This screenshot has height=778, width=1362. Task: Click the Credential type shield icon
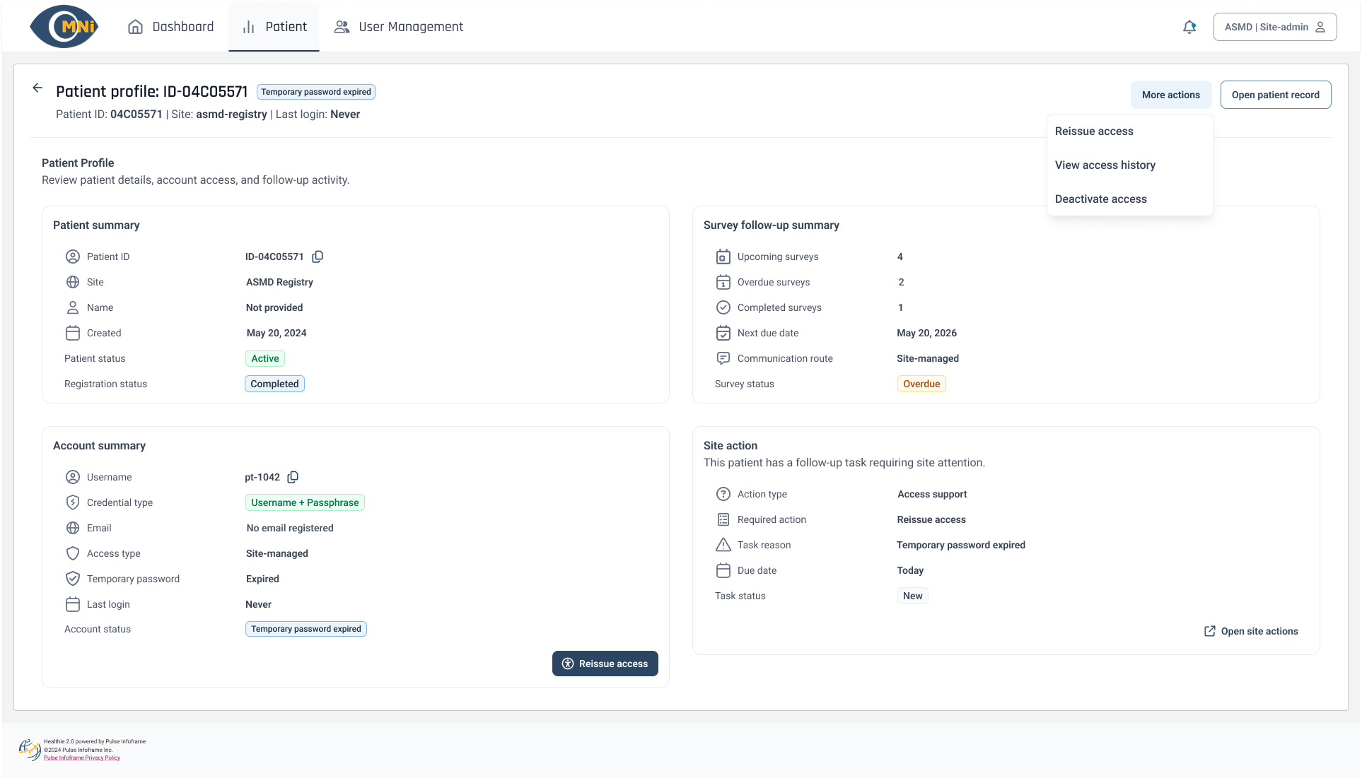coord(72,502)
